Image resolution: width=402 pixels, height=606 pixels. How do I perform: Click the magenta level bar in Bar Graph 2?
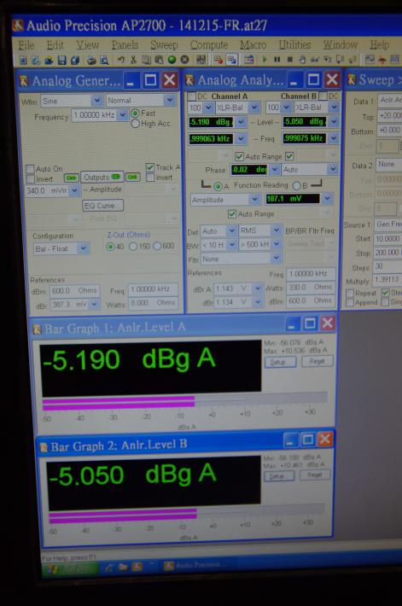(123, 516)
